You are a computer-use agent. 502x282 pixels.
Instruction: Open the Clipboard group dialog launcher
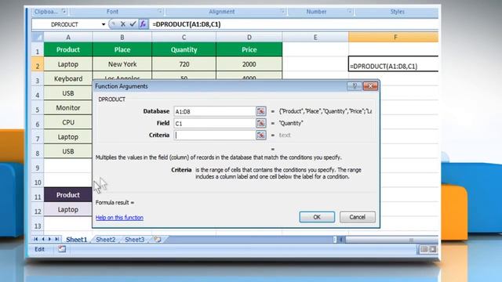pos(64,12)
